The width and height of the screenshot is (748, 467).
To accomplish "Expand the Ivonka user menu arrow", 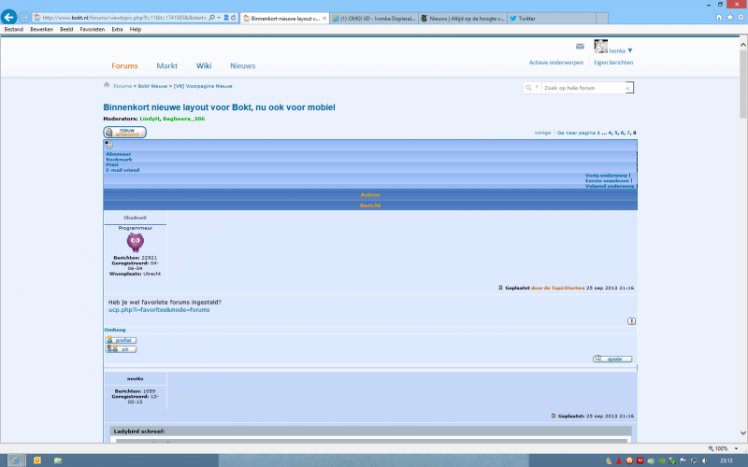I will 629,50.
